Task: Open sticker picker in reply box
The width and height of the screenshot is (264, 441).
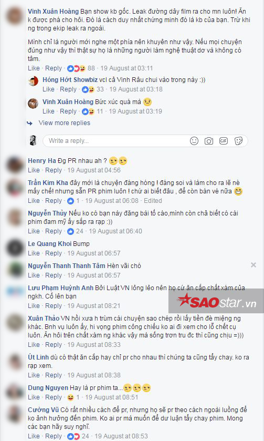Action: click(238, 141)
